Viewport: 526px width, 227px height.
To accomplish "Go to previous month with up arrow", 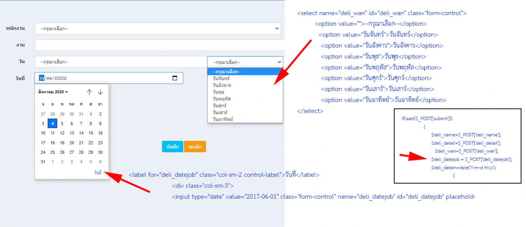I will [89, 92].
